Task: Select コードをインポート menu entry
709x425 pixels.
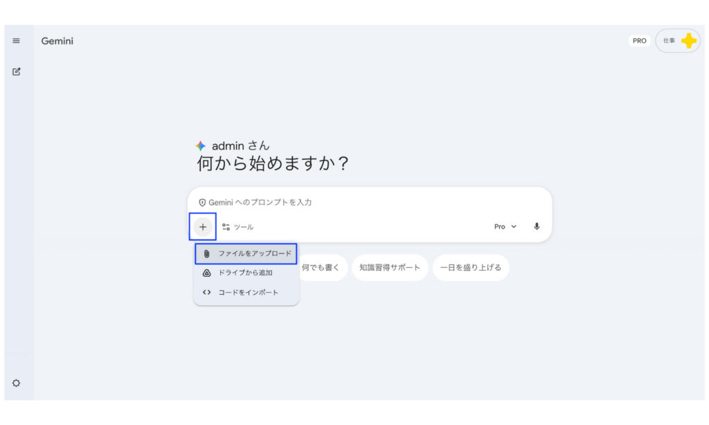Action: [249, 292]
